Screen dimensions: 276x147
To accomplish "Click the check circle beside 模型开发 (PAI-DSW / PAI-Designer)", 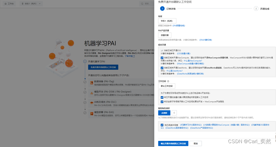I will [x=85, y=92].
